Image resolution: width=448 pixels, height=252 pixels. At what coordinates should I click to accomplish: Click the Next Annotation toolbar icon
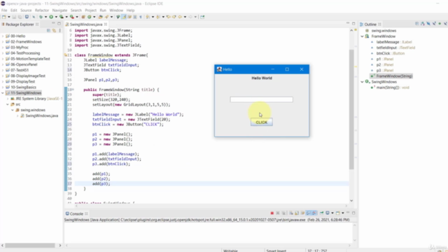click(x=148, y=17)
